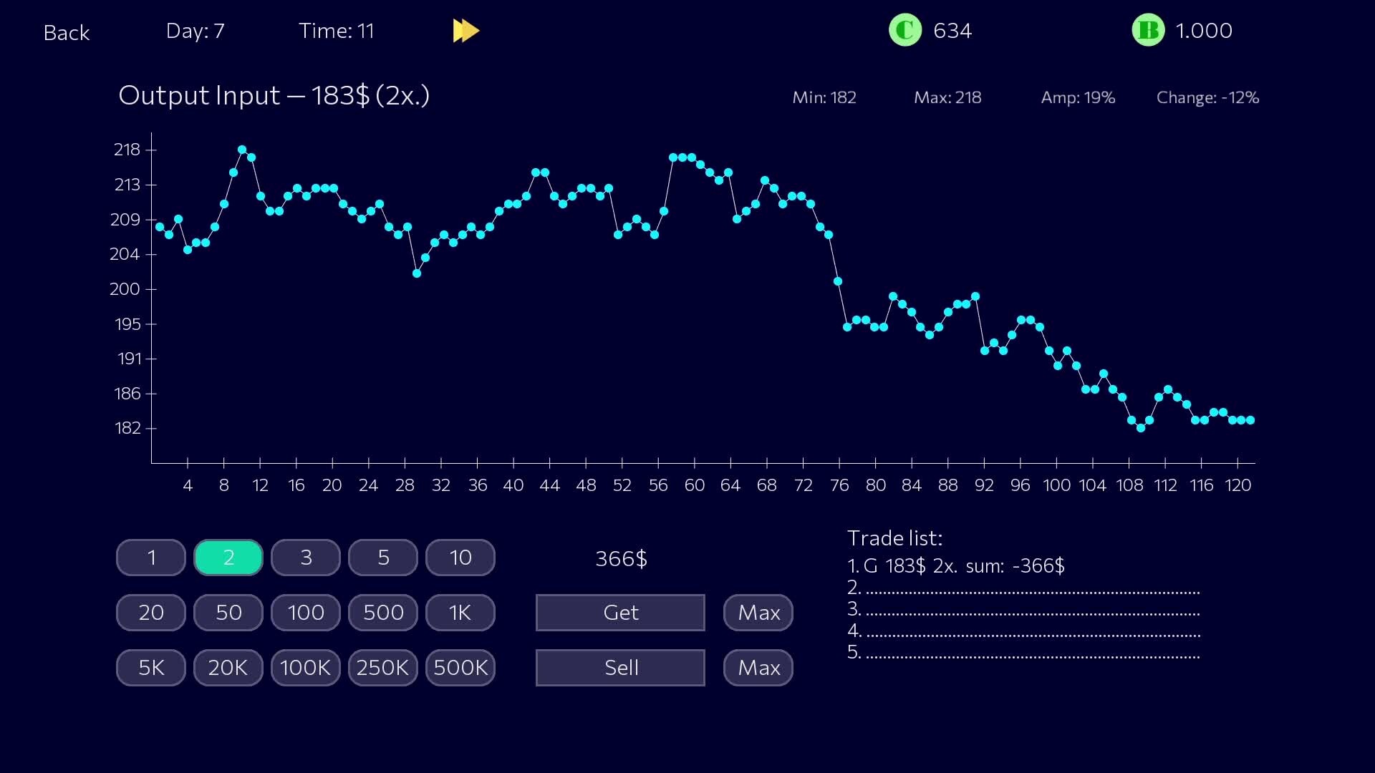Set trade amount to 500
1375x773 pixels.
383,613
